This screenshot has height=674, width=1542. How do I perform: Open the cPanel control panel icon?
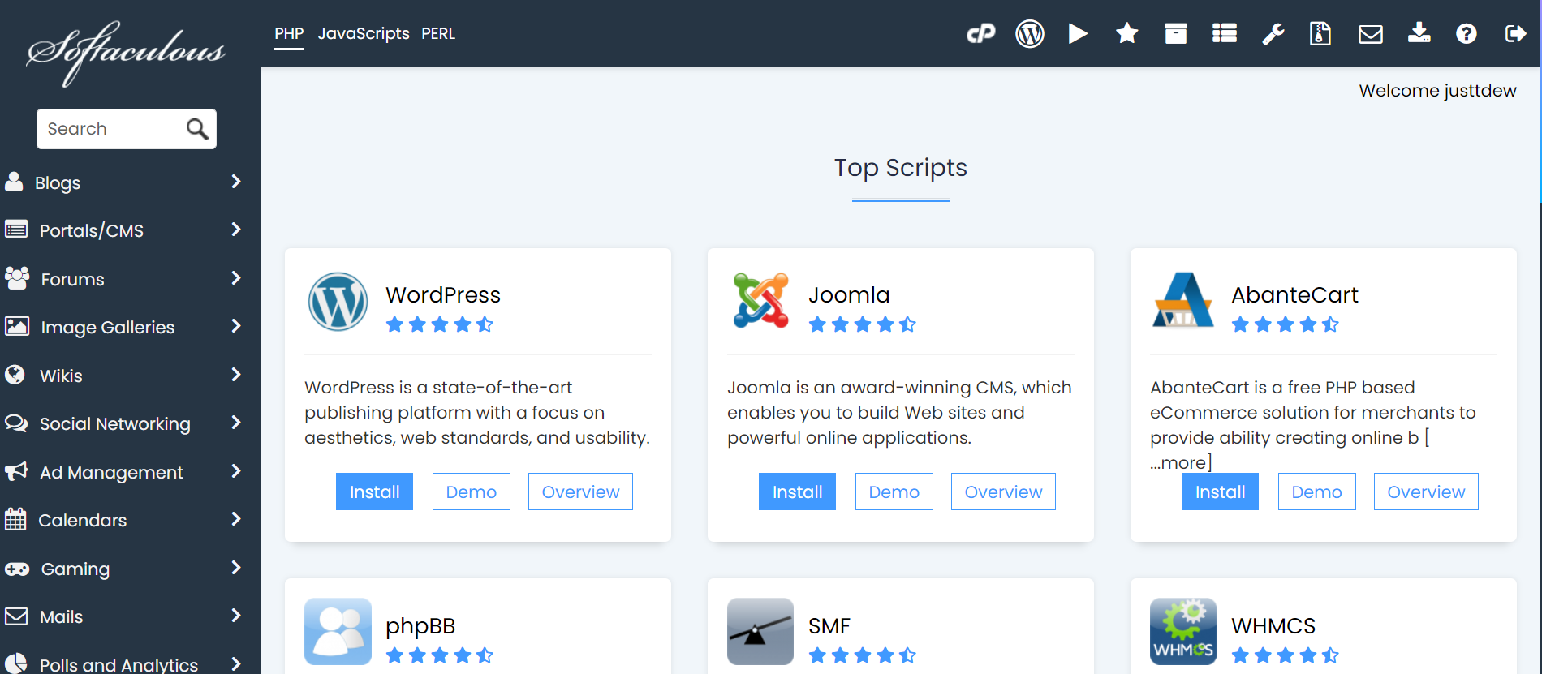980,33
